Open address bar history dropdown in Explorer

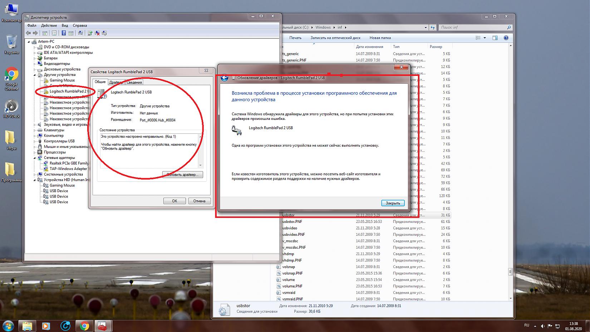pos(426,27)
